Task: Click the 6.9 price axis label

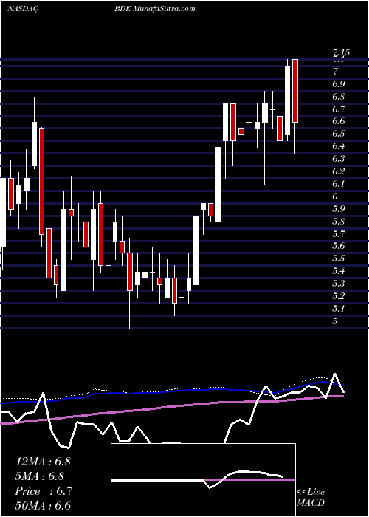Action: pos(339,84)
